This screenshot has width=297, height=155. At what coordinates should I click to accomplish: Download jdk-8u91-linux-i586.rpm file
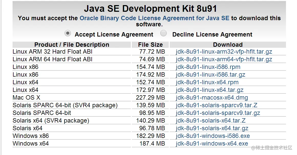tap(208, 67)
